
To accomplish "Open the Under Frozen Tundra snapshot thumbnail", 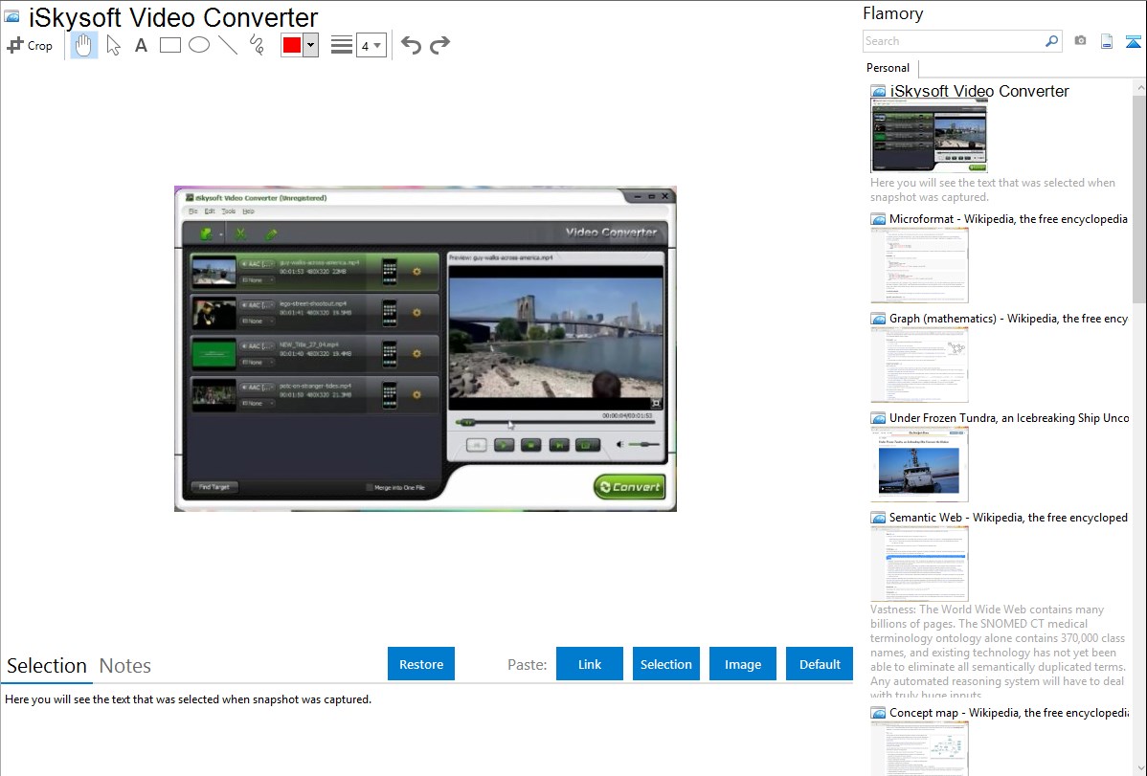I will coord(919,464).
